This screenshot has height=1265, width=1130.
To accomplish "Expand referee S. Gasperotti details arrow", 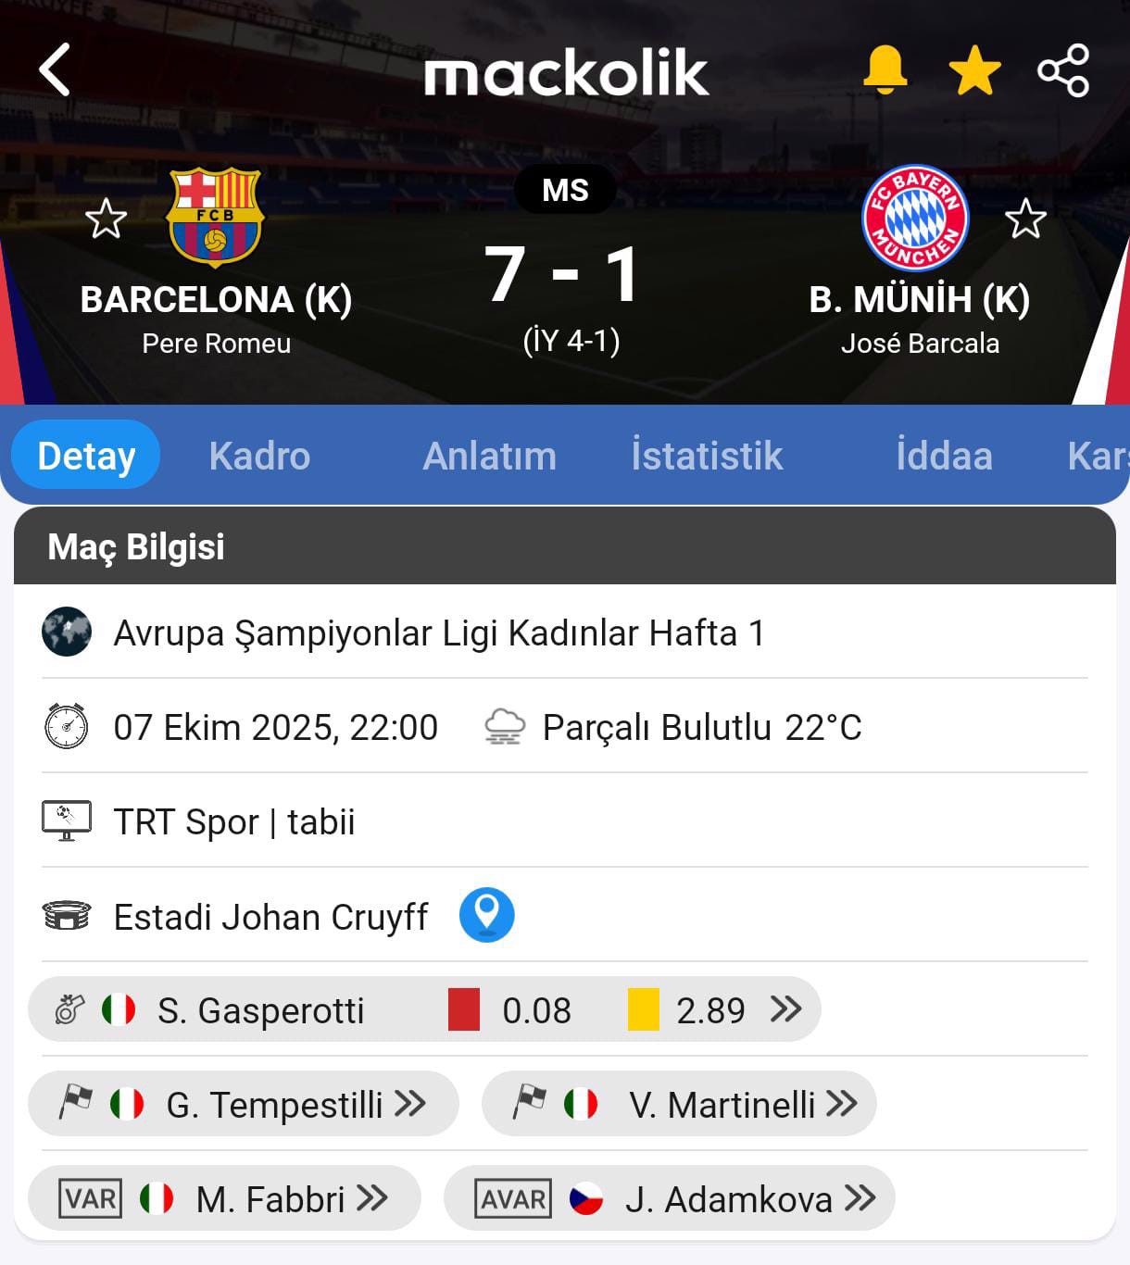I will point(786,1008).
